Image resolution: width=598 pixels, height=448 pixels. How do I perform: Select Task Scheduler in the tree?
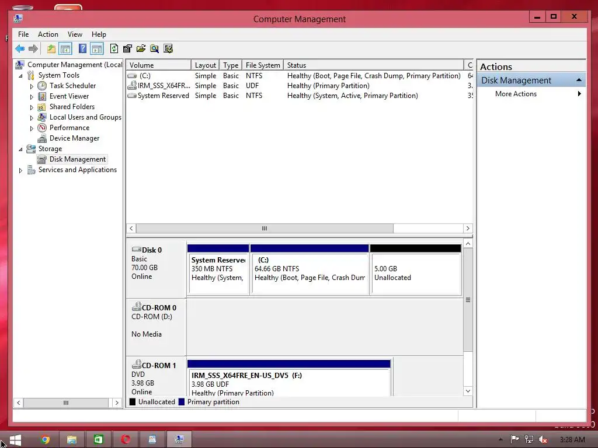pos(72,86)
